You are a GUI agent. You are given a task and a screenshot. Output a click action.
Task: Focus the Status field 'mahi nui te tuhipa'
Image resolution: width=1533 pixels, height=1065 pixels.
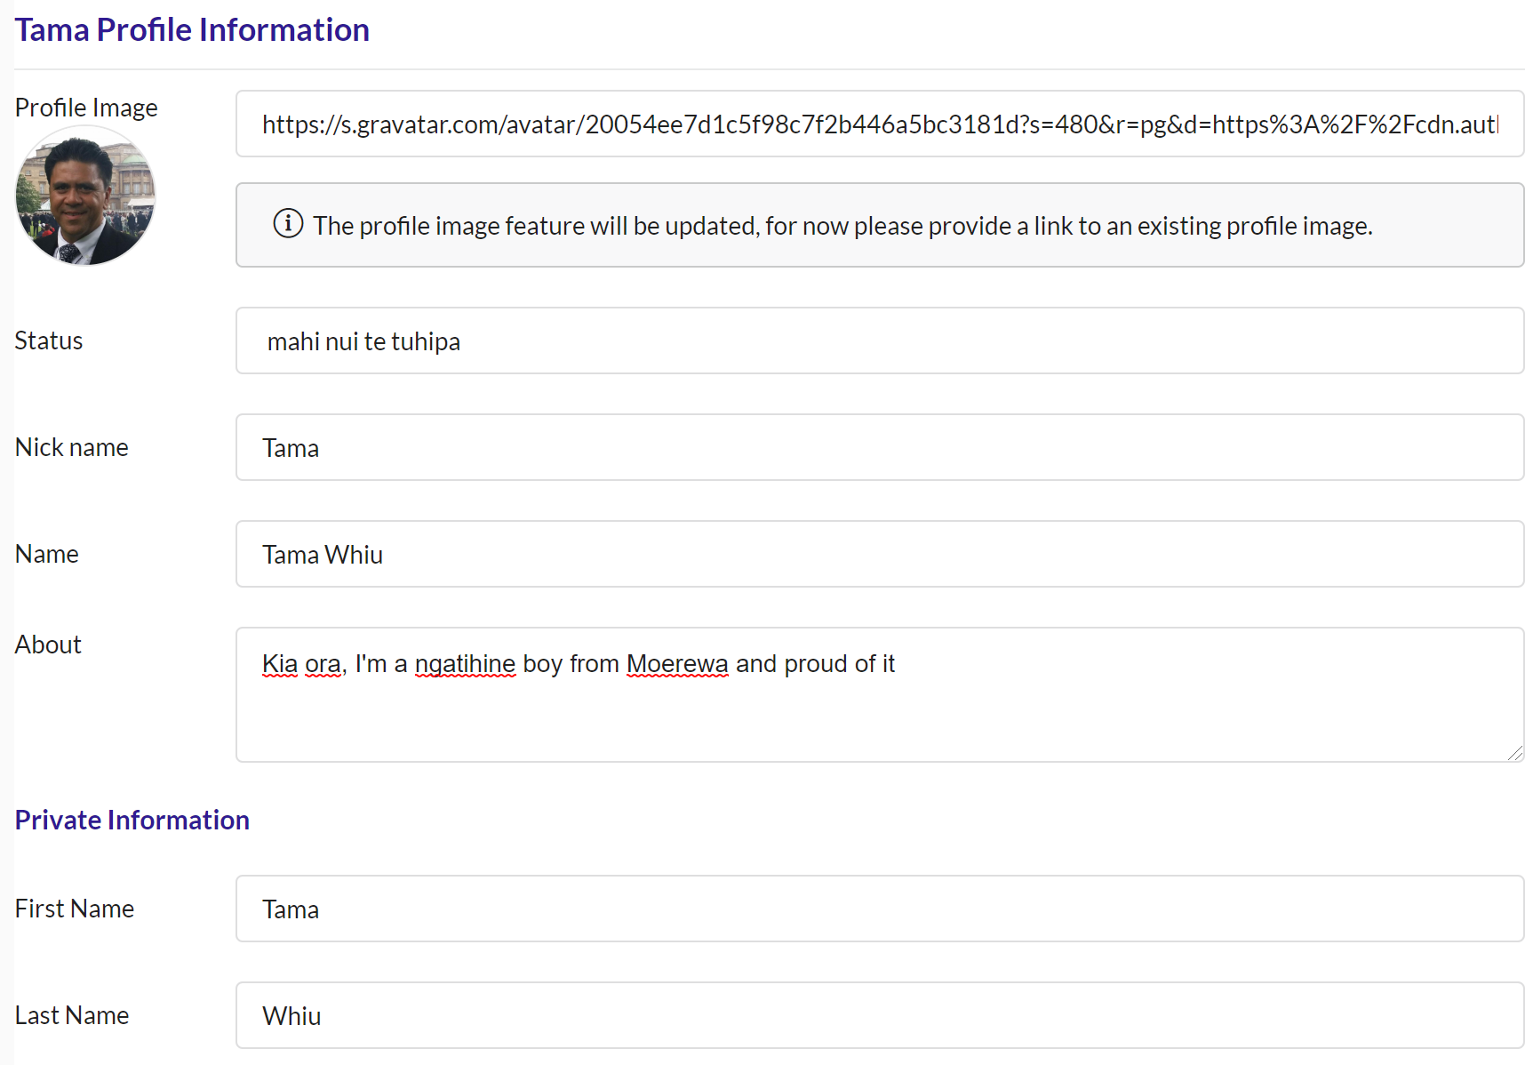(x=880, y=340)
